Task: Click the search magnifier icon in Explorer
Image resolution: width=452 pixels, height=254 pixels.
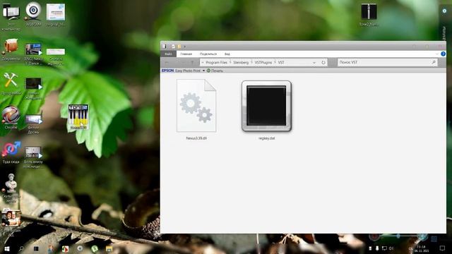Action: (x=434, y=62)
